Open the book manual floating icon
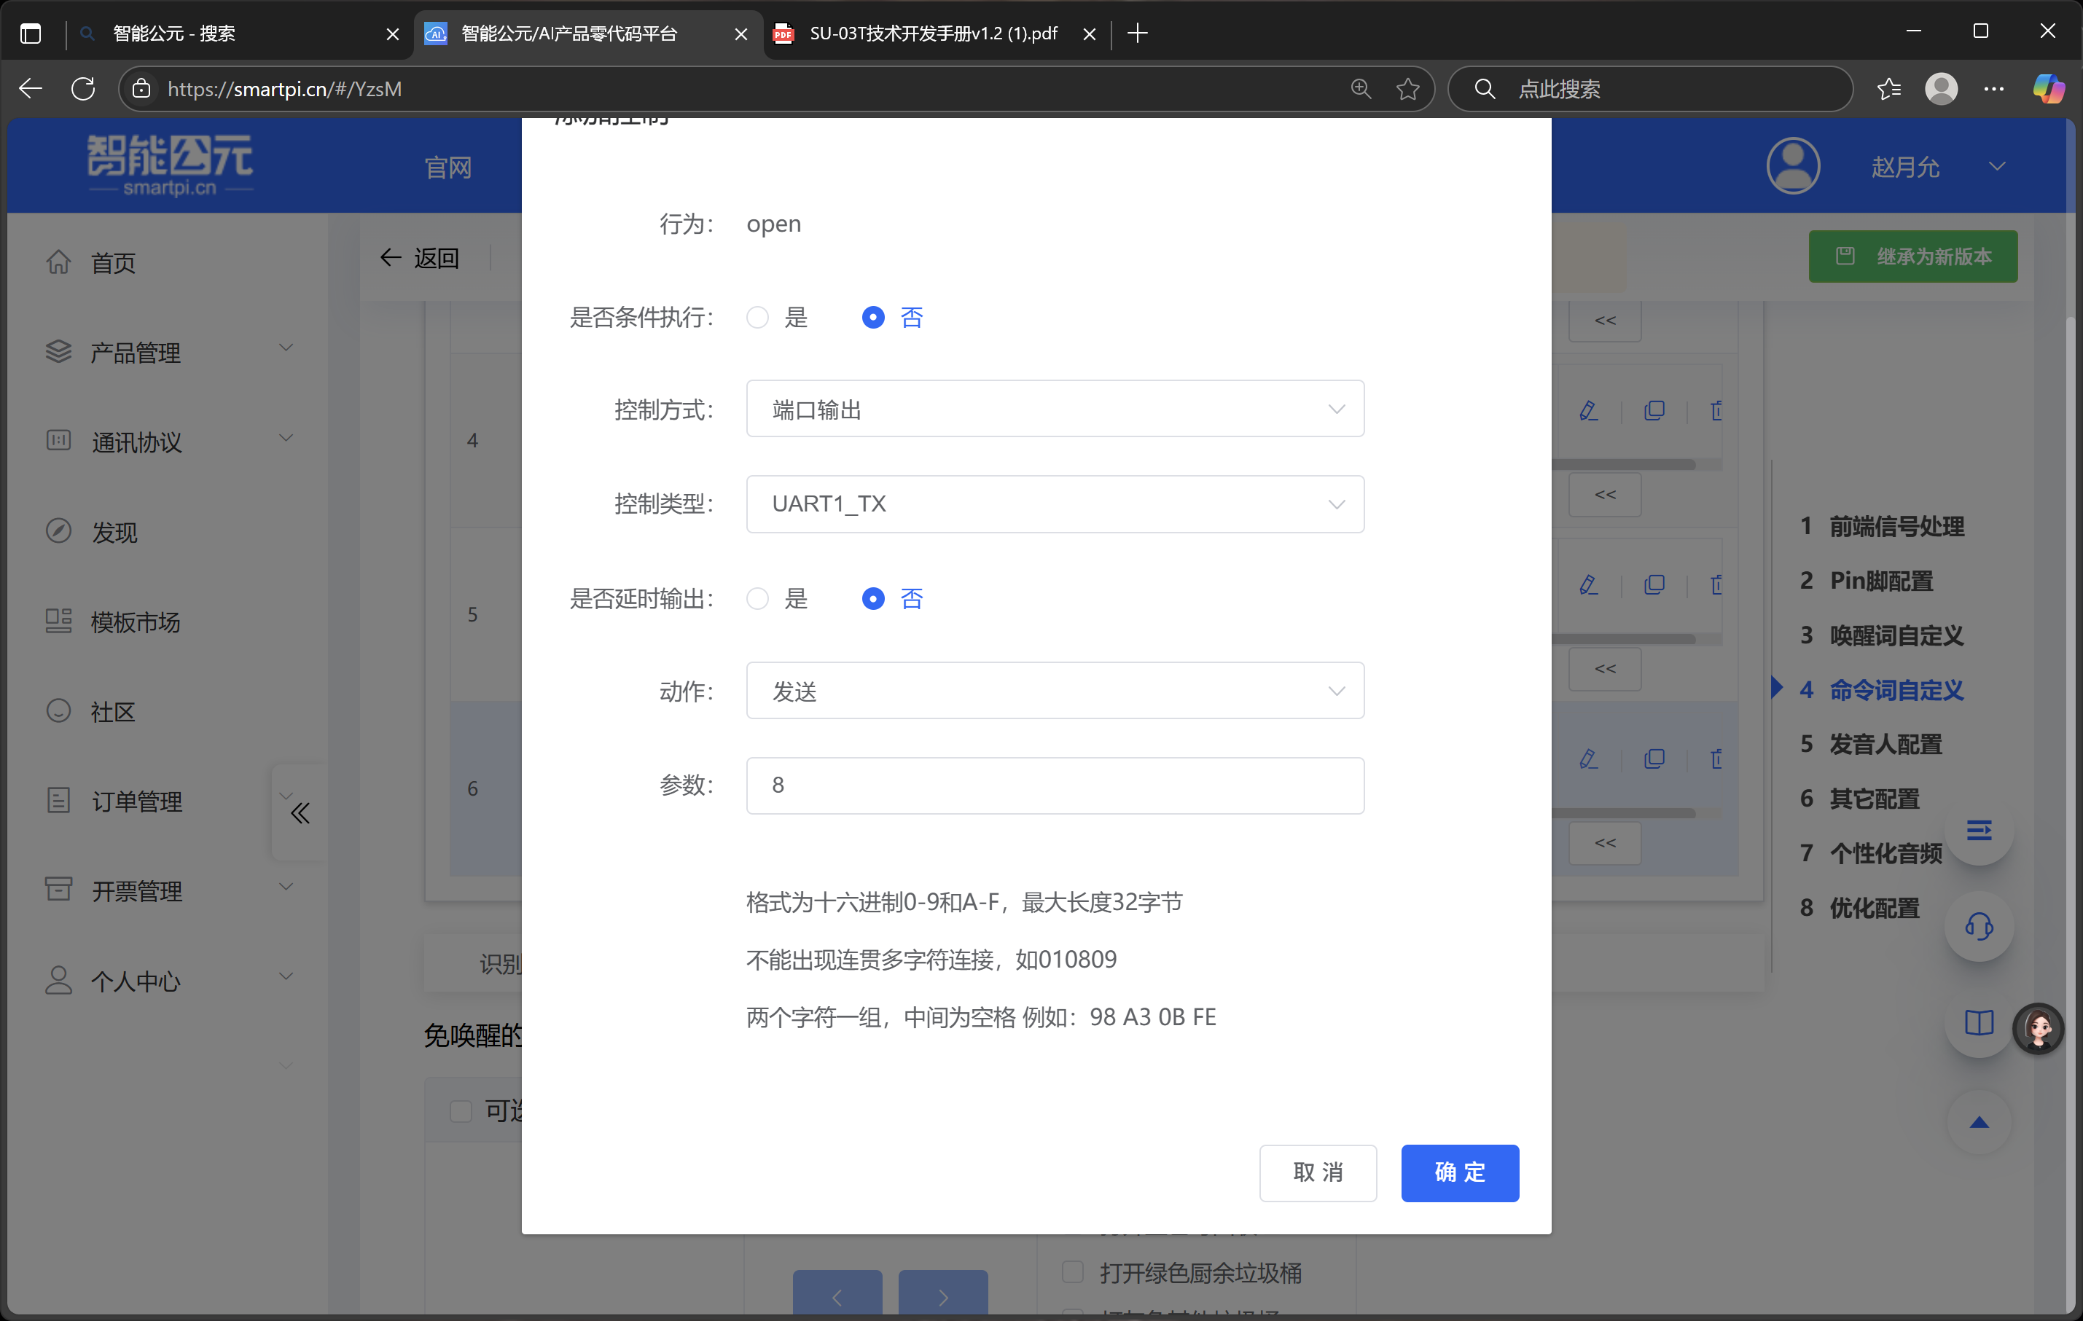The image size is (2083, 1321). [x=1980, y=1024]
